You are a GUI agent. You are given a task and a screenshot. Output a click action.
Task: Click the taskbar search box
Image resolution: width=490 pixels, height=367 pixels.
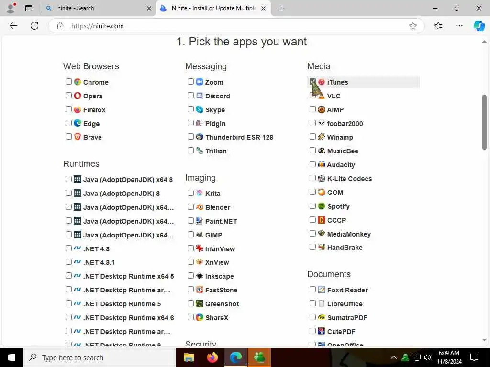pos(100,357)
